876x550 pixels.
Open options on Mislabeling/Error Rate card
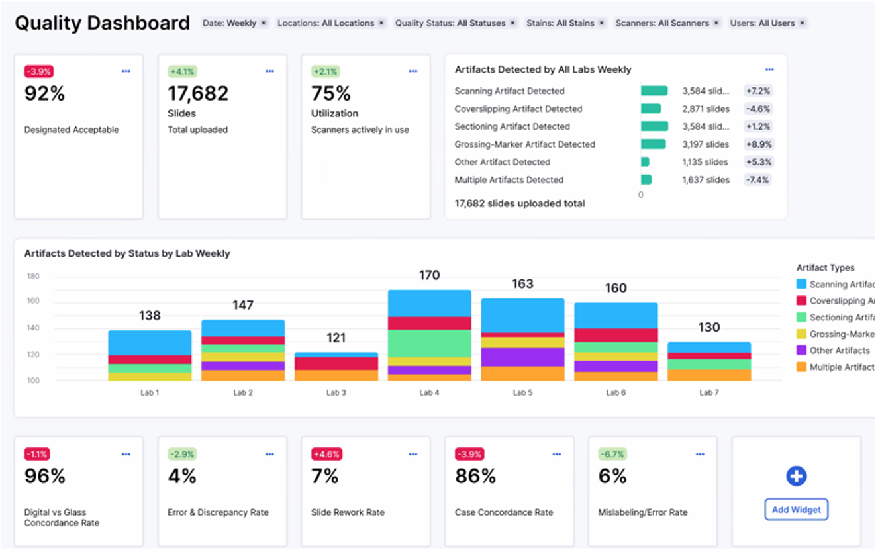tap(700, 454)
